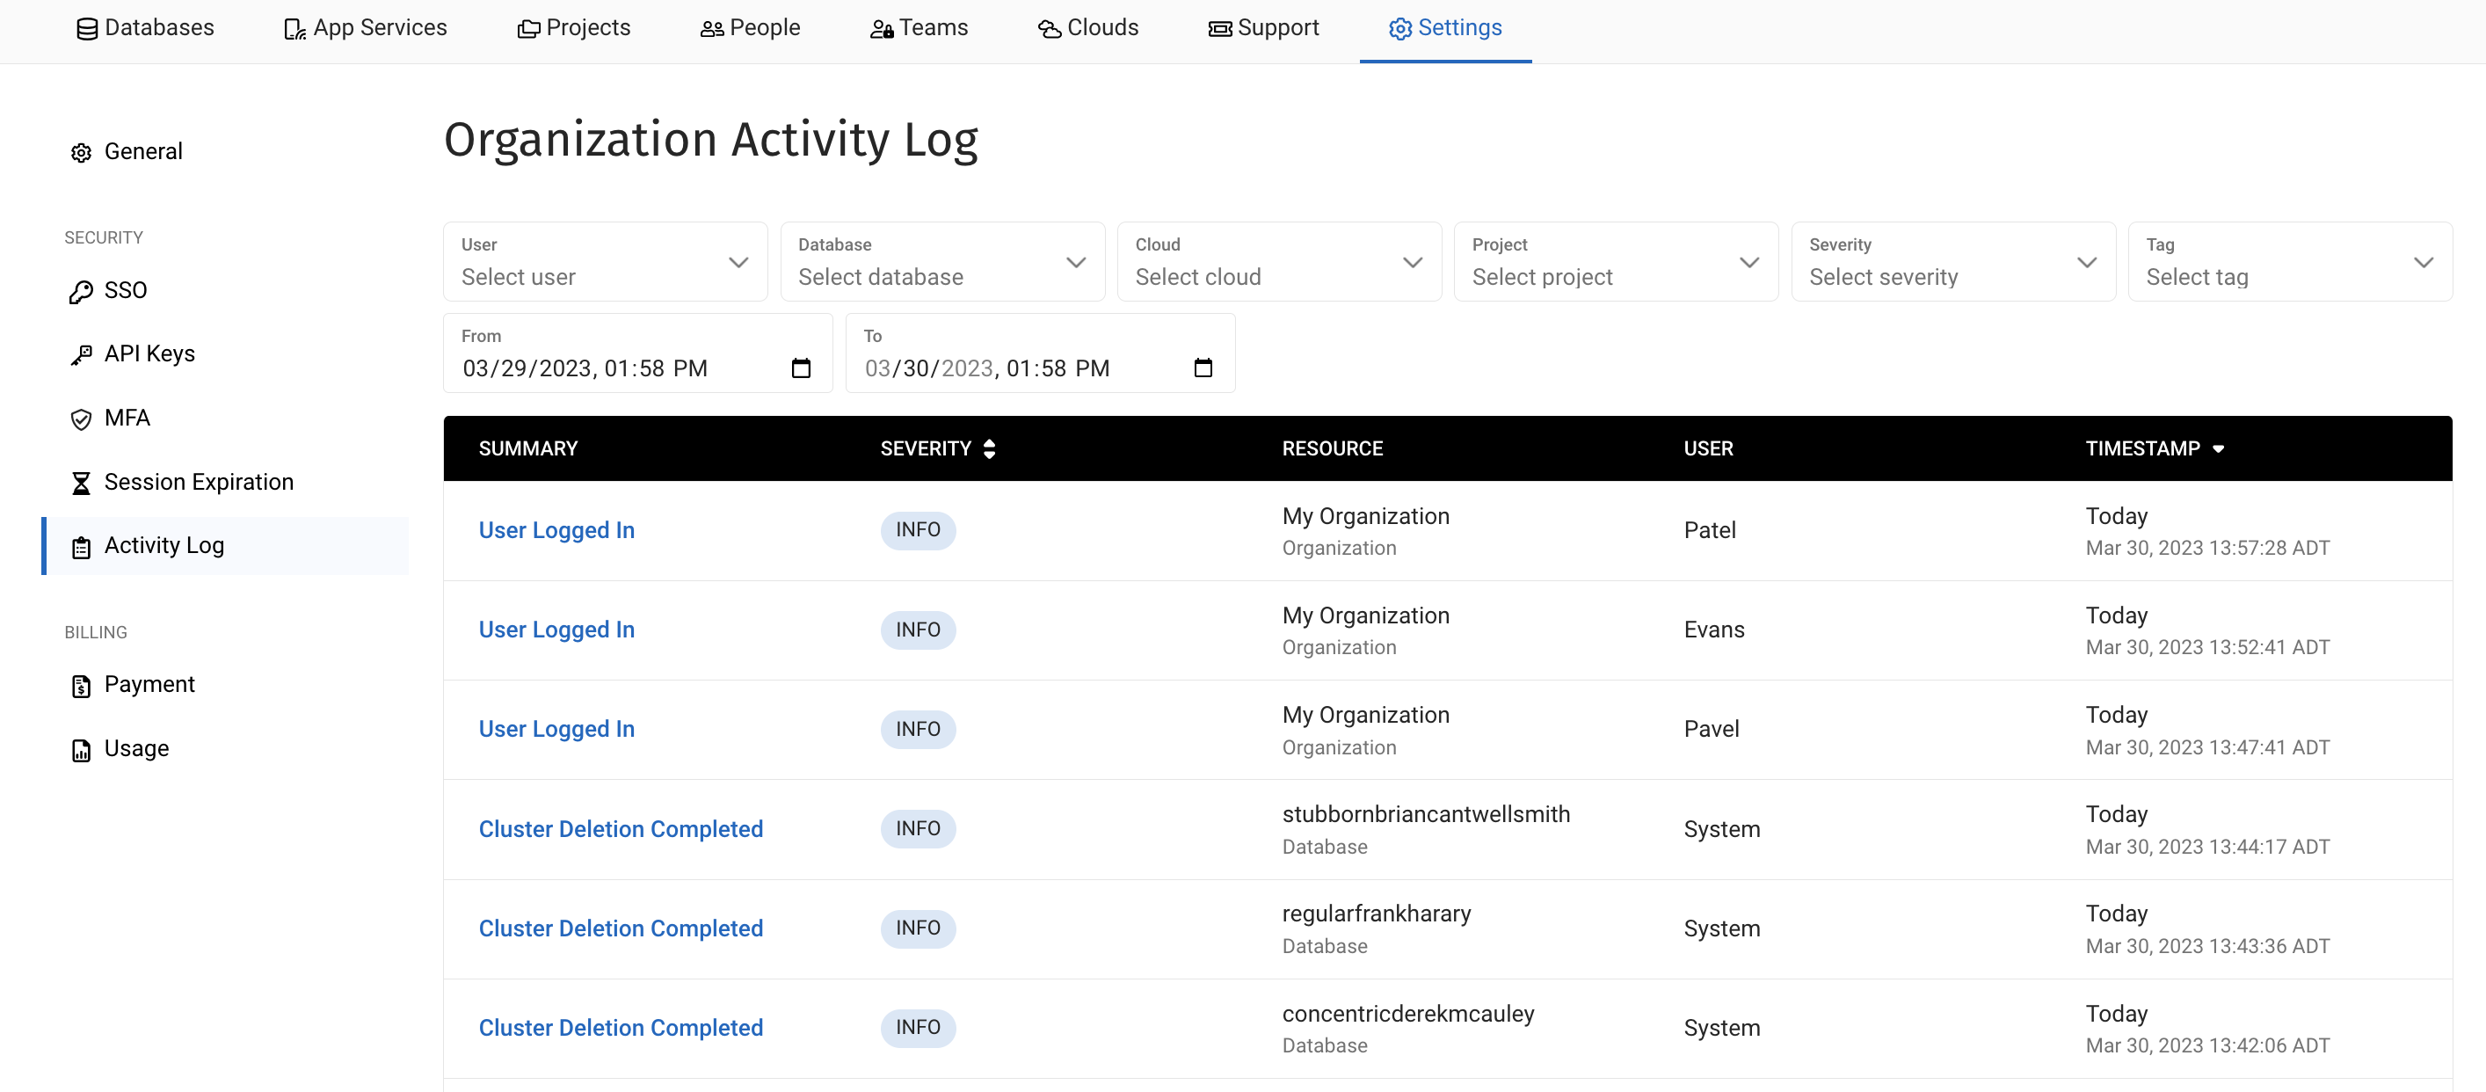Screen dimensions: 2486x1092
Task: Click the Usage report icon
Action: click(81, 750)
